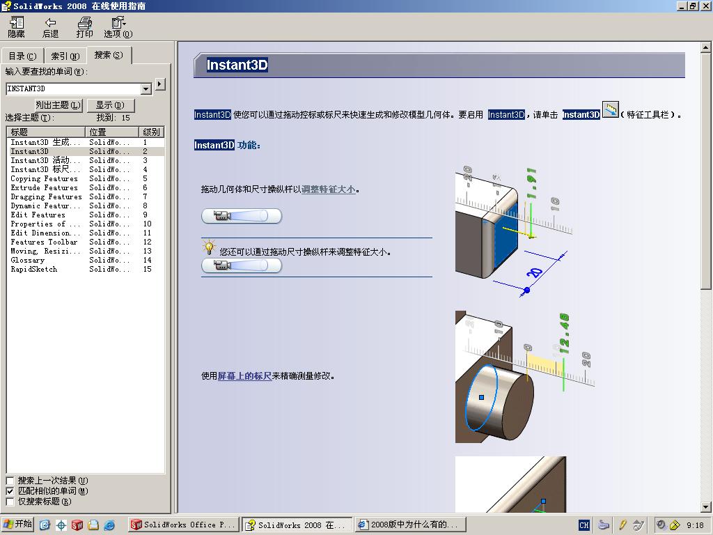Play the second video camera animation below the tip
713x535 pixels.
242,265
